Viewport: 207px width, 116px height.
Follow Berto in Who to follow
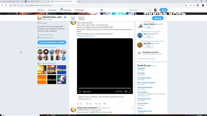point(148,46)
